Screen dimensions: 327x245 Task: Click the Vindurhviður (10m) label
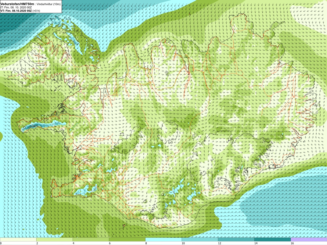pyautogui.click(x=49, y=4)
